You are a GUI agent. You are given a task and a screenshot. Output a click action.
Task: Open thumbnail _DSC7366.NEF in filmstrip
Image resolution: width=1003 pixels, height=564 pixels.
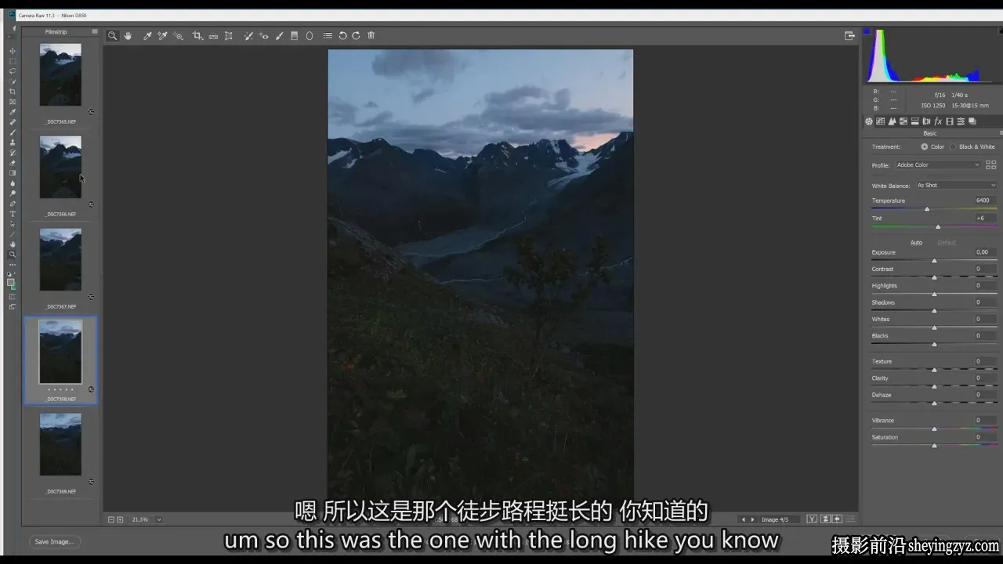point(60,167)
